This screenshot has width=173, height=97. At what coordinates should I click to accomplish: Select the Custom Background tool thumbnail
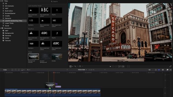45,57
